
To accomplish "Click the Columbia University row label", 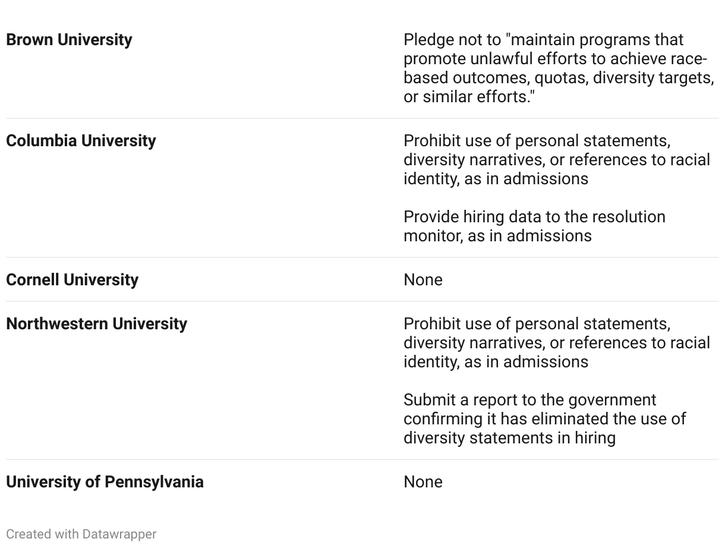I will click(81, 141).
